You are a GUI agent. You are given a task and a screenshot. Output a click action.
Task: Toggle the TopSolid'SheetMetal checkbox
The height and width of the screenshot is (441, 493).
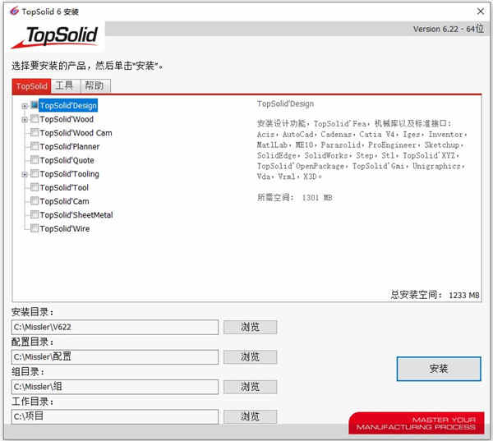pos(35,214)
